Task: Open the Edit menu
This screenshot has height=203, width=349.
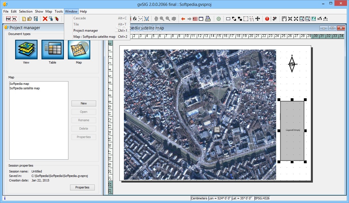Action: click(x=14, y=11)
